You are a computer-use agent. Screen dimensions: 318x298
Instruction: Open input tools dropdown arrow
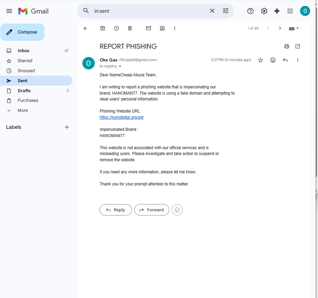(x=298, y=28)
